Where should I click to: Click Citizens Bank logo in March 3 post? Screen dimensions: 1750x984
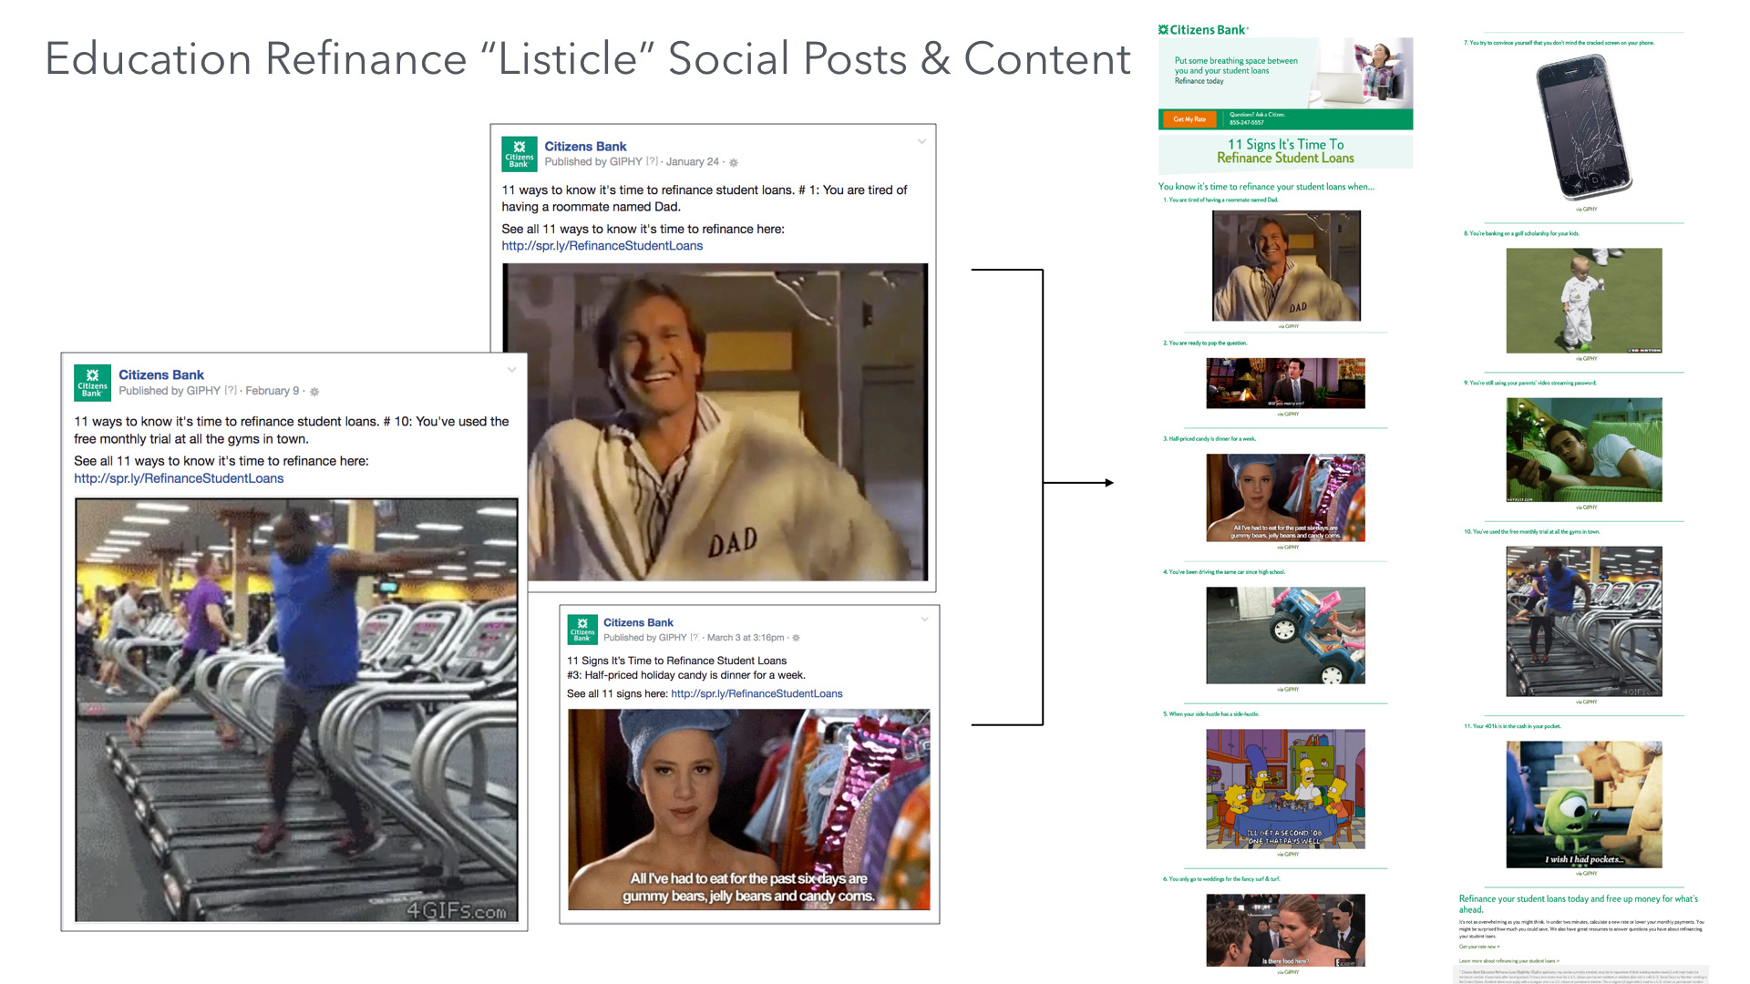tap(582, 630)
